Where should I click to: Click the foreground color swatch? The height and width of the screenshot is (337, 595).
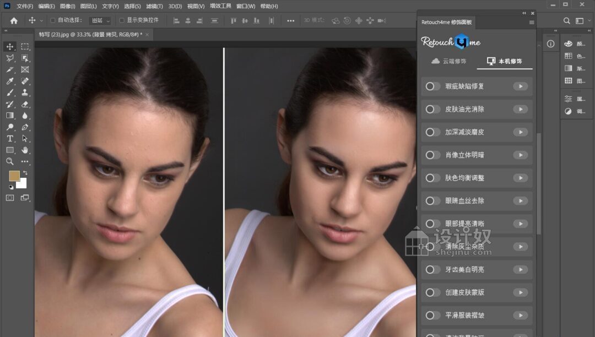pyautogui.click(x=14, y=176)
